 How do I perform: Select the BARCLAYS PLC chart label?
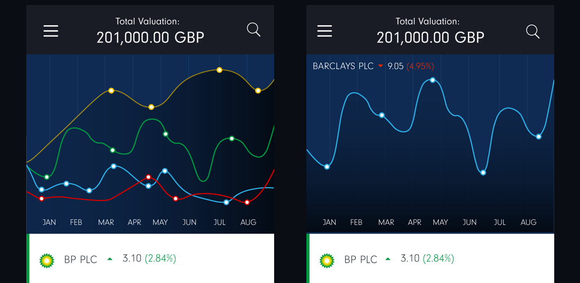343,66
